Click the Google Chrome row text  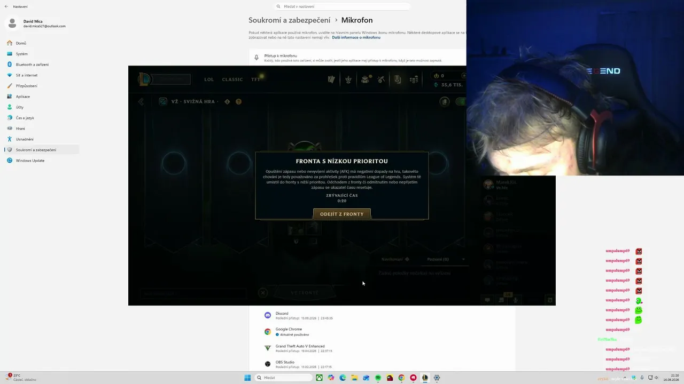[289, 330]
